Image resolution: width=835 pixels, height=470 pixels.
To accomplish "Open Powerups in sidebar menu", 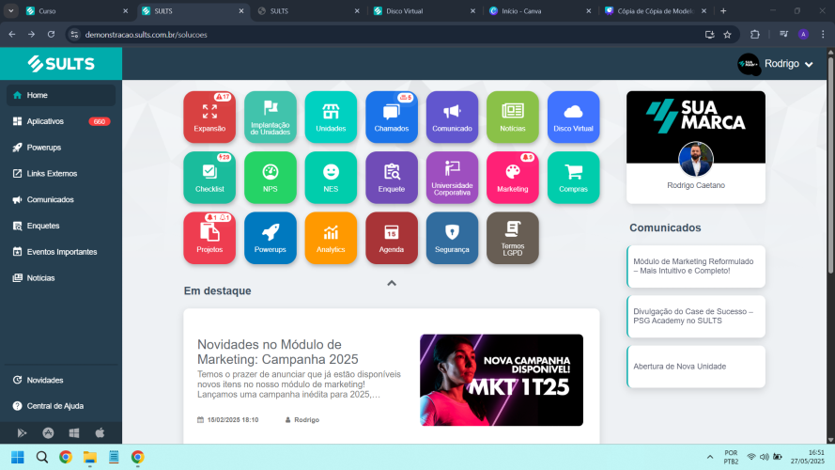I will pos(61,147).
